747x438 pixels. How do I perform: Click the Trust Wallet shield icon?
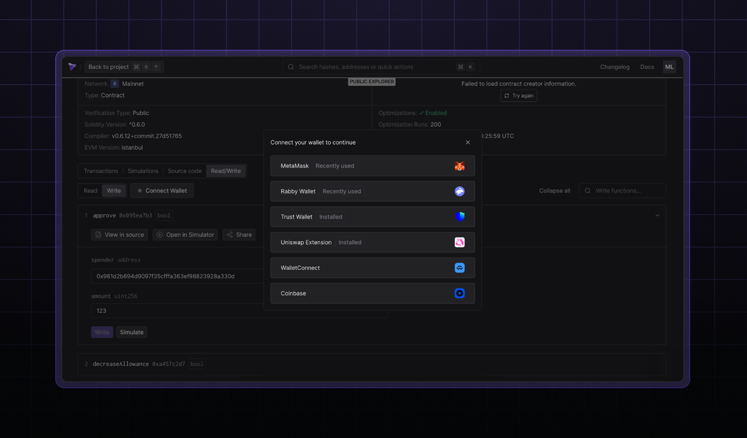459,217
